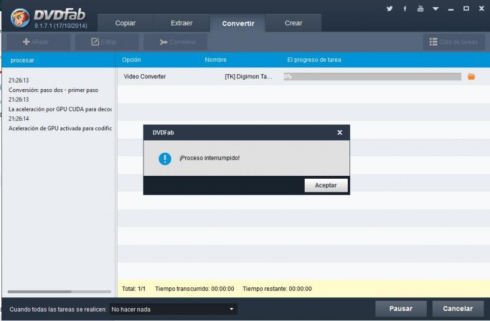Click log entry 'Conversión: paso dos - primer paso'

point(54,90)
